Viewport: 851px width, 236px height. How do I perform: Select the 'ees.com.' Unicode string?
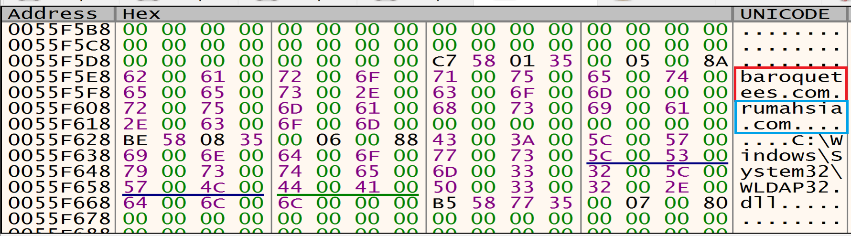click(x=791, y=93)
